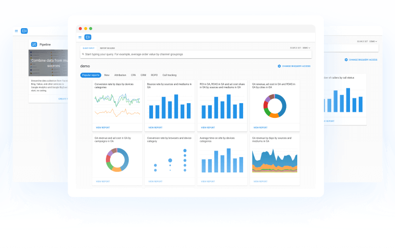Switch to the Query Input tab
Screen dimensions: 395x250
(89, 48)
